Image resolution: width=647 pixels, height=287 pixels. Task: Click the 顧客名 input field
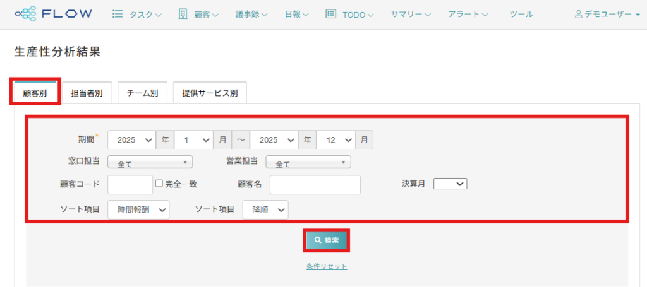pos(315,184)
